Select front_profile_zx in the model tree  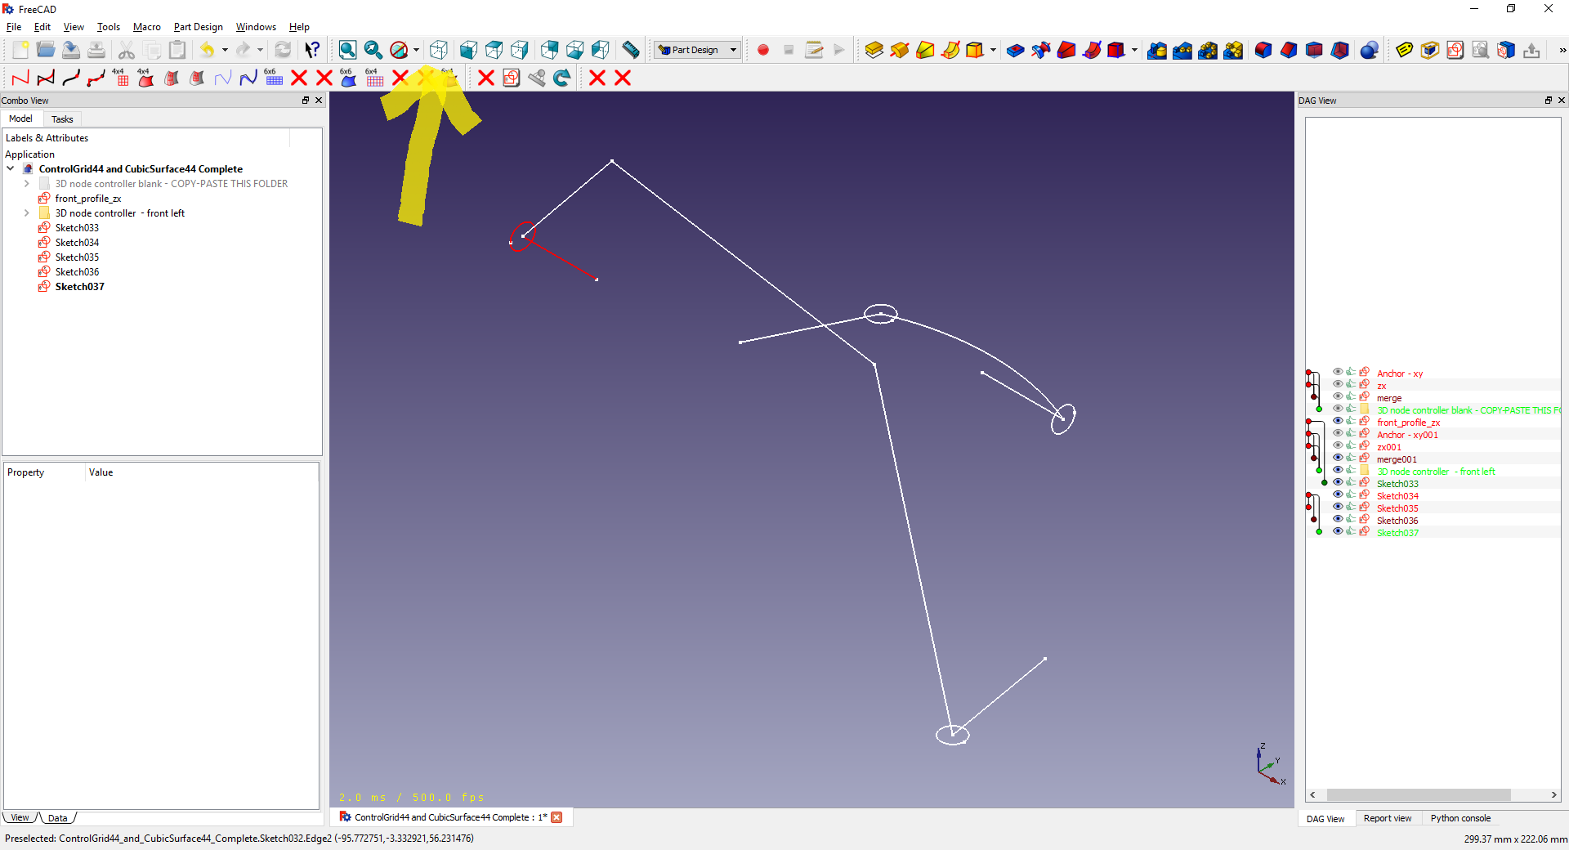tap(87, 199)
